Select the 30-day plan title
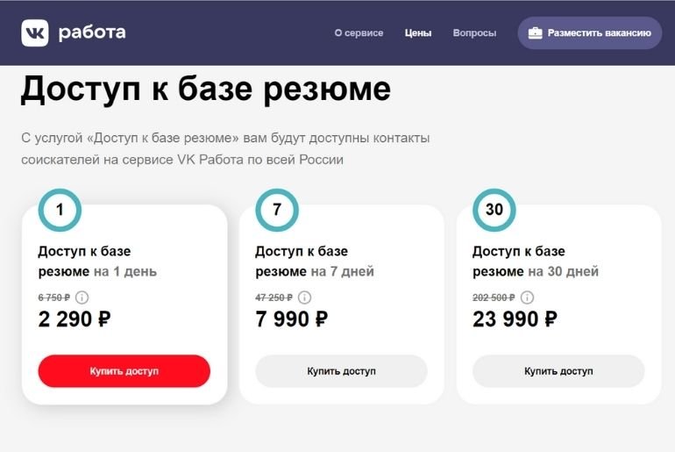Viewport: 675px width, 452px height. coord(535,262)
